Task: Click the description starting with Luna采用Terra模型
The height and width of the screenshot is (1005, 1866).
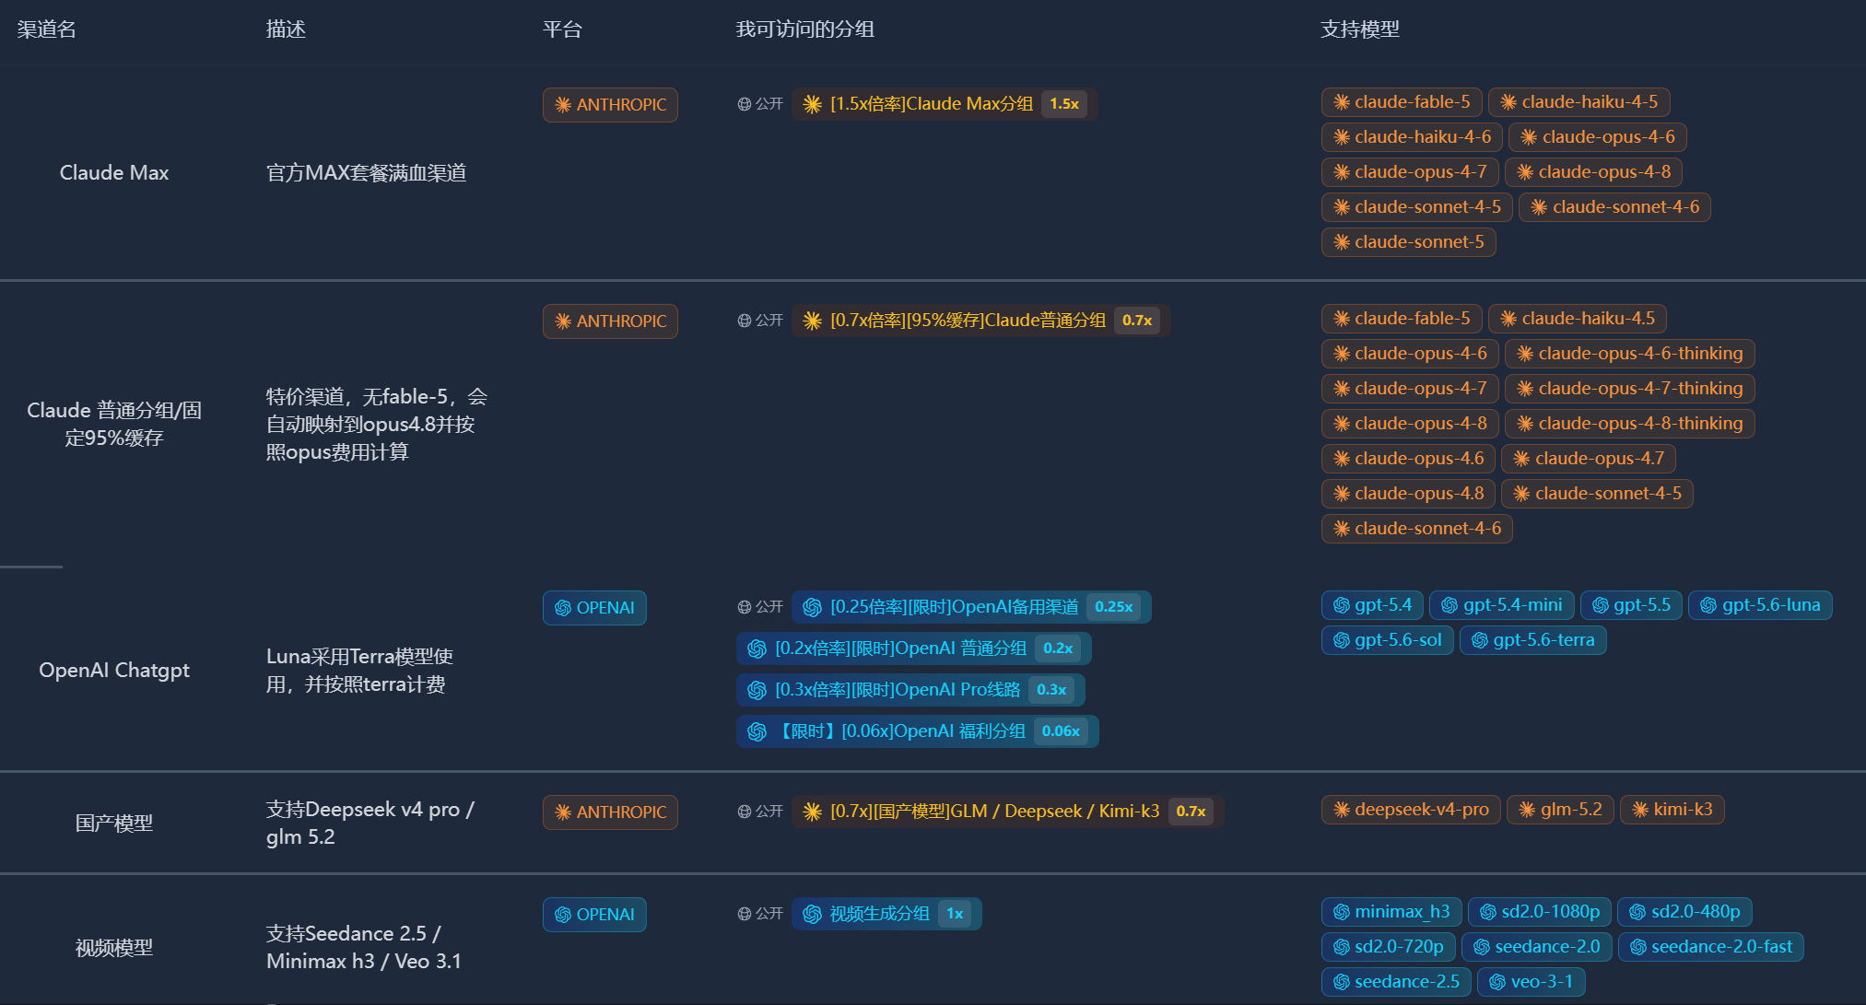Action: pyautogui.click(x=359, y=671)
